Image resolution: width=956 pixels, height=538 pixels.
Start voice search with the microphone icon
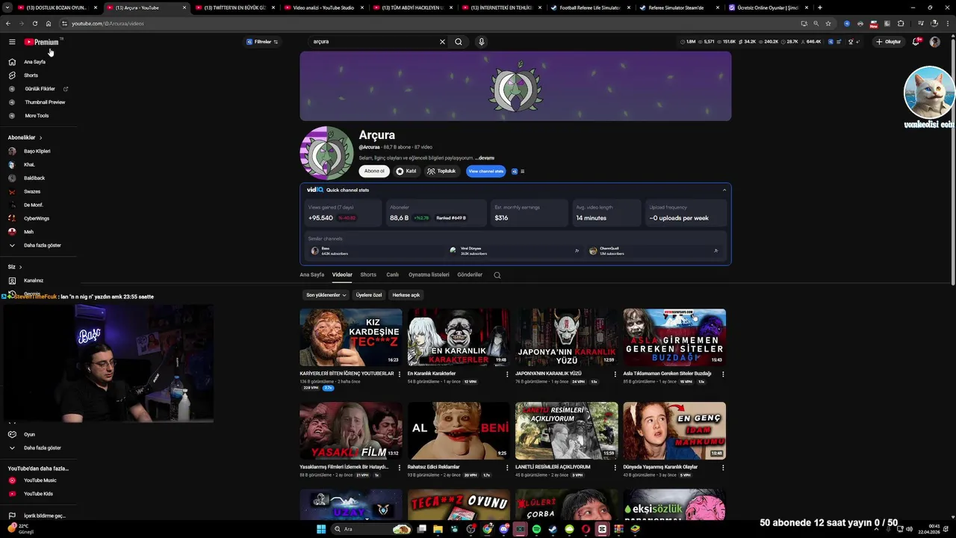coord(482,42)
